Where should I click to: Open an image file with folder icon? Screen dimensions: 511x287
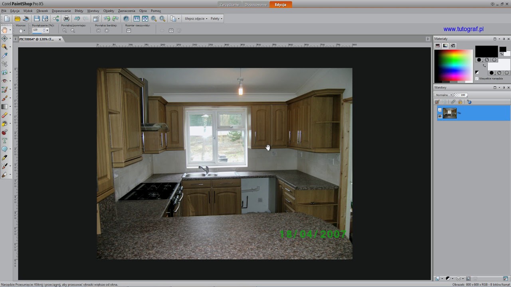click(x=18, y=19)
